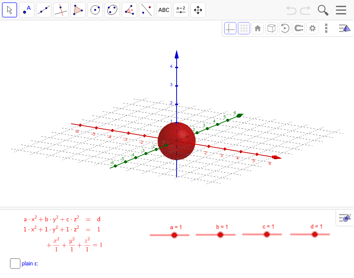This screenshot has height=278, width=354.
Task: Select the Reflect about line tool
Action: (x=147, y=10)
